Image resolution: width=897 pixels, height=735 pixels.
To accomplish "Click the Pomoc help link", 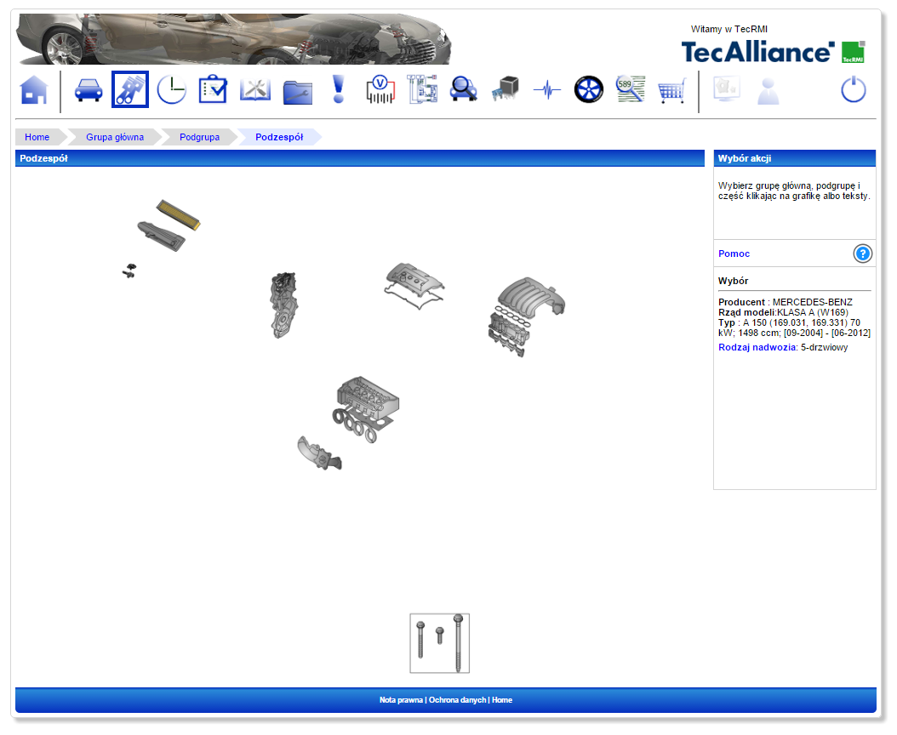I will pyautogui.click(x=734, y=254).
